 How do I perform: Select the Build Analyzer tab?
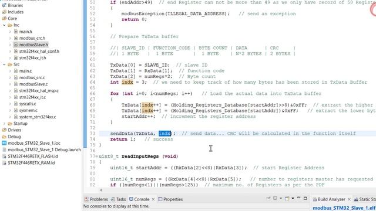(x=329, y=199)
